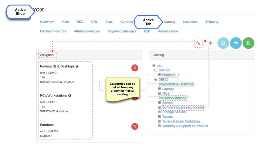Select DEMO in the catalog tree
261x157 pixels.
(163, 80)
